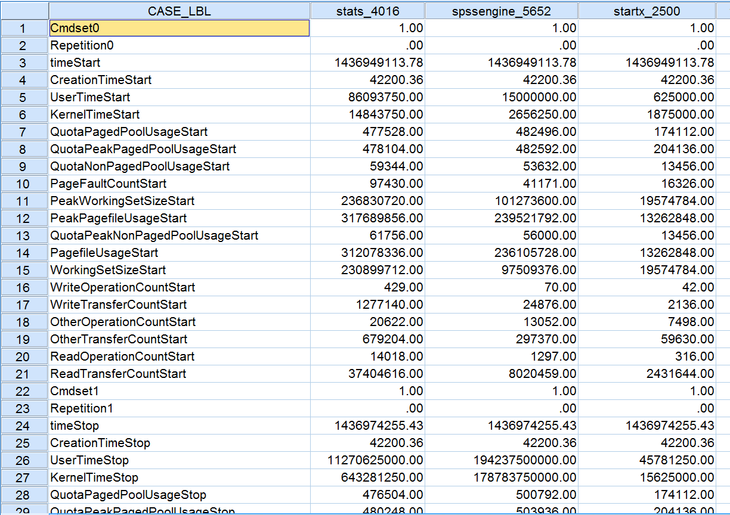Select the row 10 header
Viewport: 730px width, 515px height.
pyautogui.click(x=24, y=184)
